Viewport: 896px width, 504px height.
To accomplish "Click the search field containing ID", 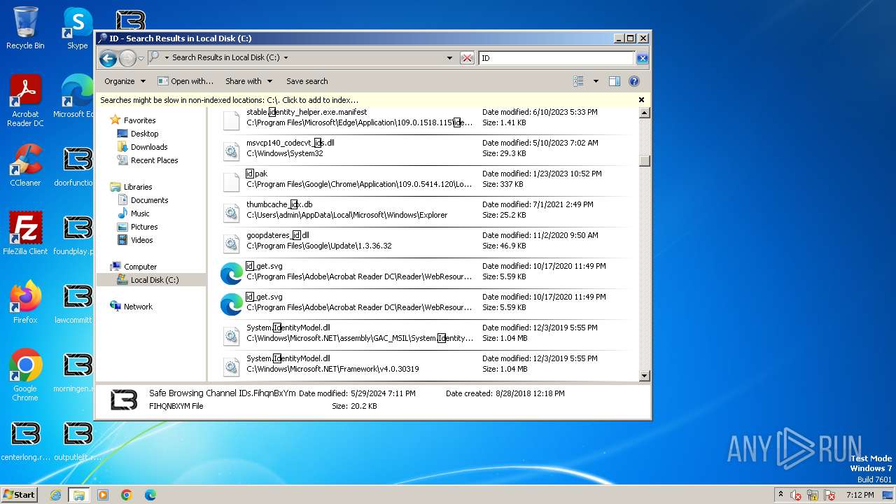I will click(556, 58).
